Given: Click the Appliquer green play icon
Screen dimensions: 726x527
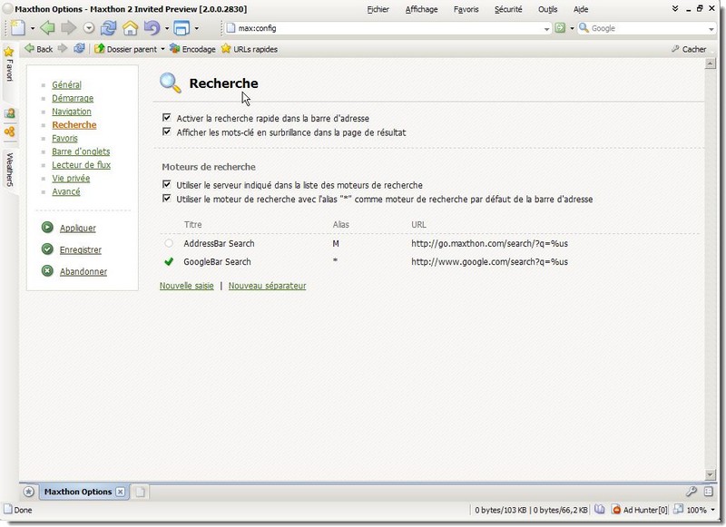Looking at the screenshot, I should [47, 227].
